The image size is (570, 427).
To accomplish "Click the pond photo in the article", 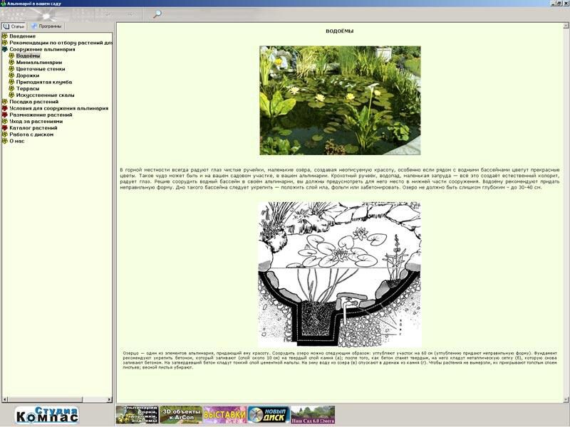I will (340, 100).
